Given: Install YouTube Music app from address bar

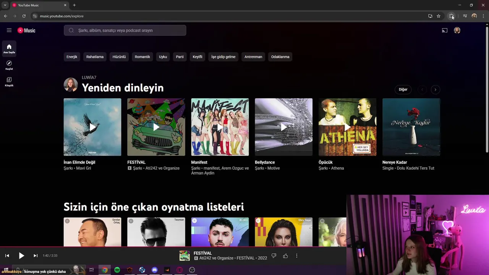Looking at the screenshot, I should click(x=430, y=16).
